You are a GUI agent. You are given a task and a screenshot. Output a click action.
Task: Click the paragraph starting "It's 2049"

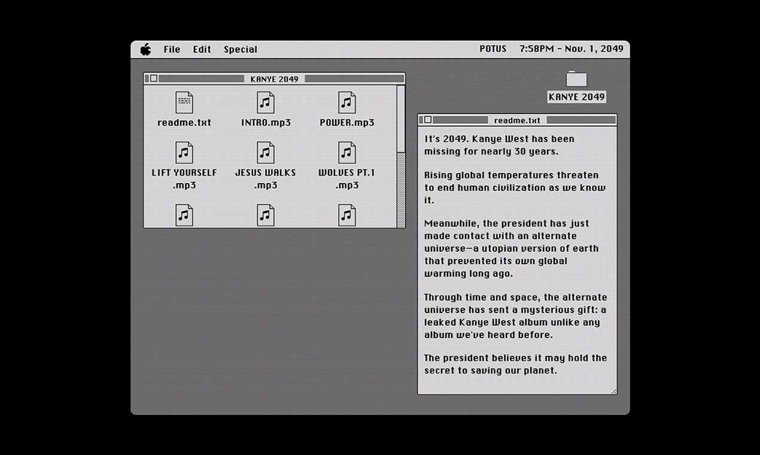[x=500, y=145]
